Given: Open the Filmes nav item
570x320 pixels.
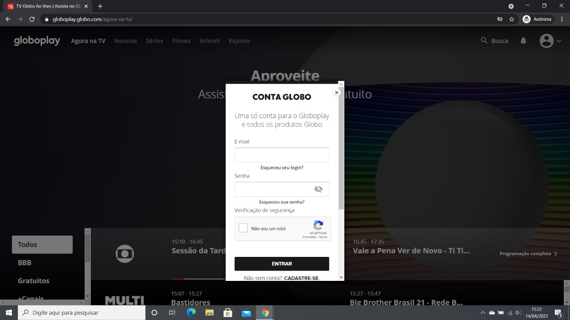Looking at the screenshot, I should pyautogui.click(x=181, y=41).
